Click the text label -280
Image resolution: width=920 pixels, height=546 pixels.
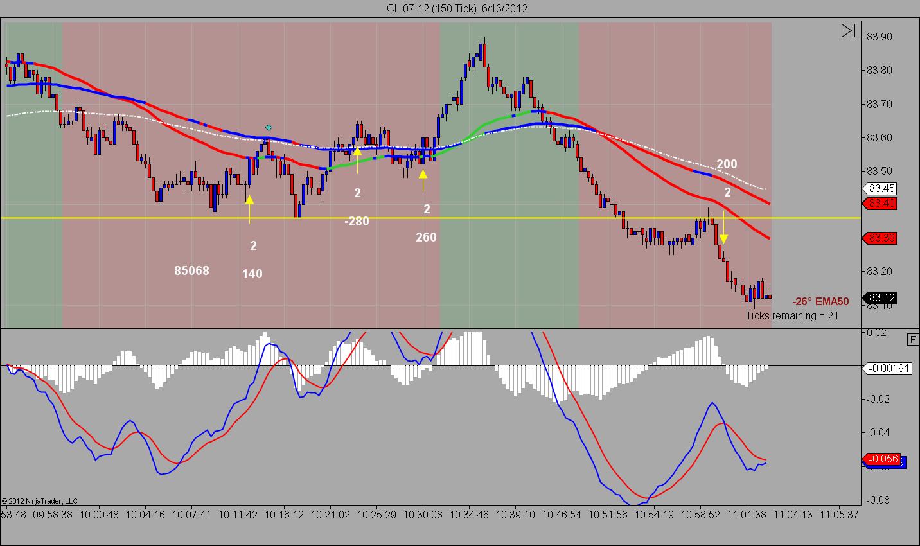coord(357,222)
